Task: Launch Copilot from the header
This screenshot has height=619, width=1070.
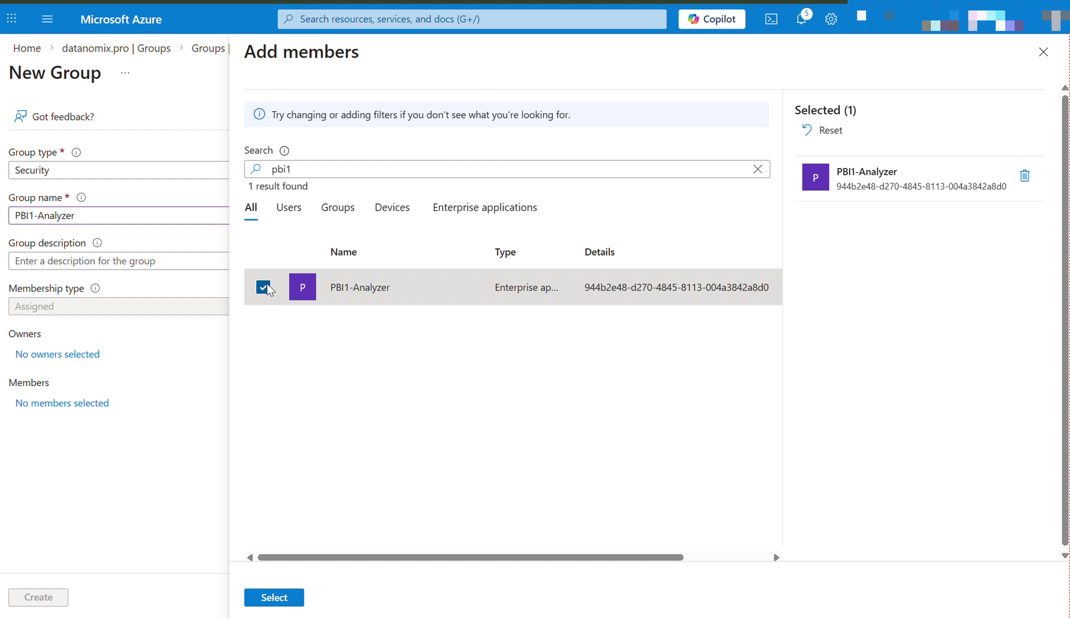Action: 712,19
